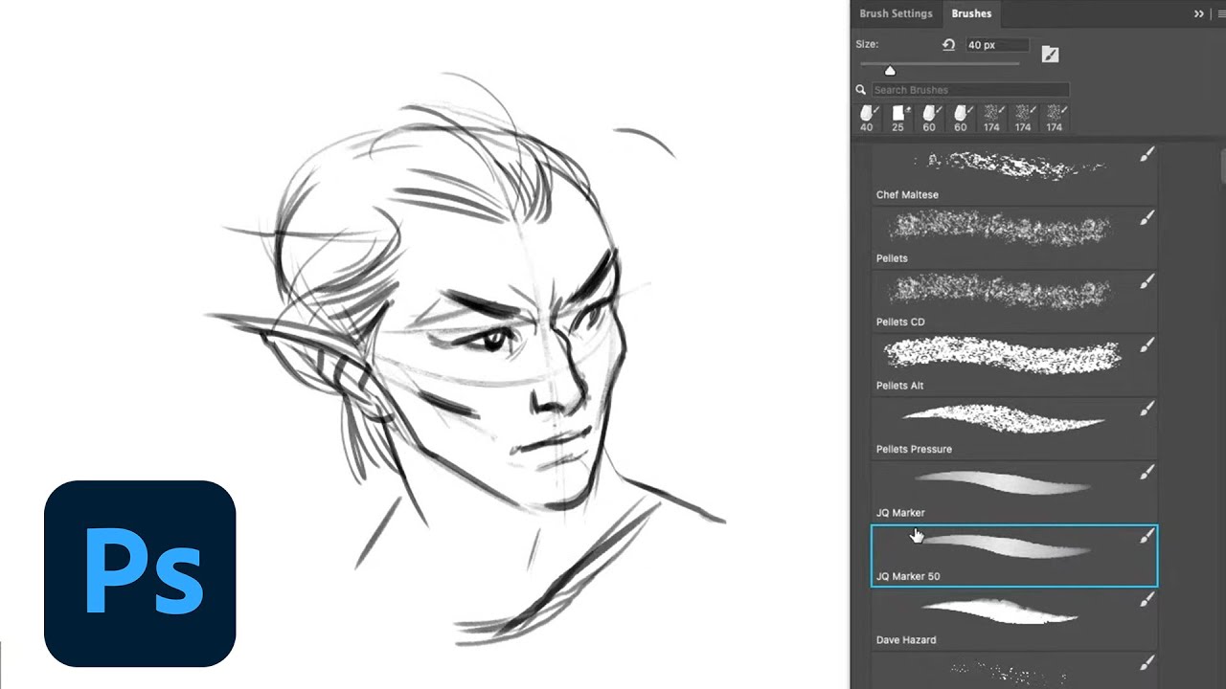1226x689 pixels.
Task: Choose the Pellets Alt brush
Action: click(x=1014, y=364)
